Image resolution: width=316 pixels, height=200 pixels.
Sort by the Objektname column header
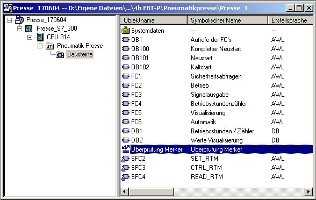tap(154, 20)
